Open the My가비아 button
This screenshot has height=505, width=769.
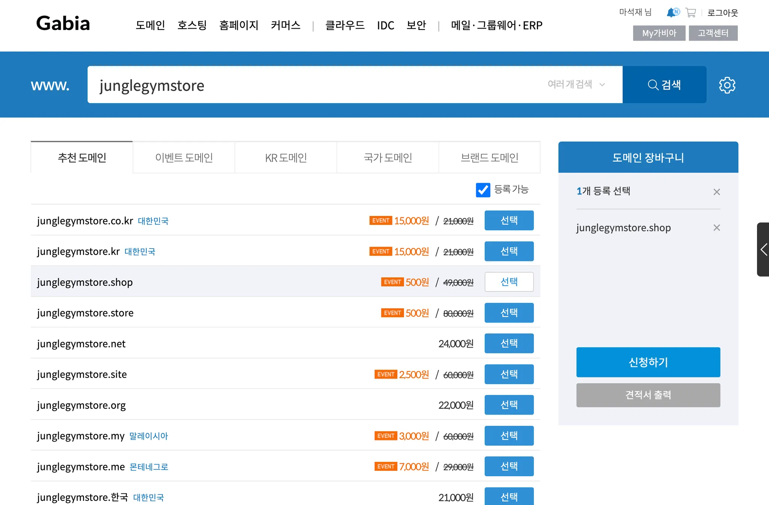659,33
